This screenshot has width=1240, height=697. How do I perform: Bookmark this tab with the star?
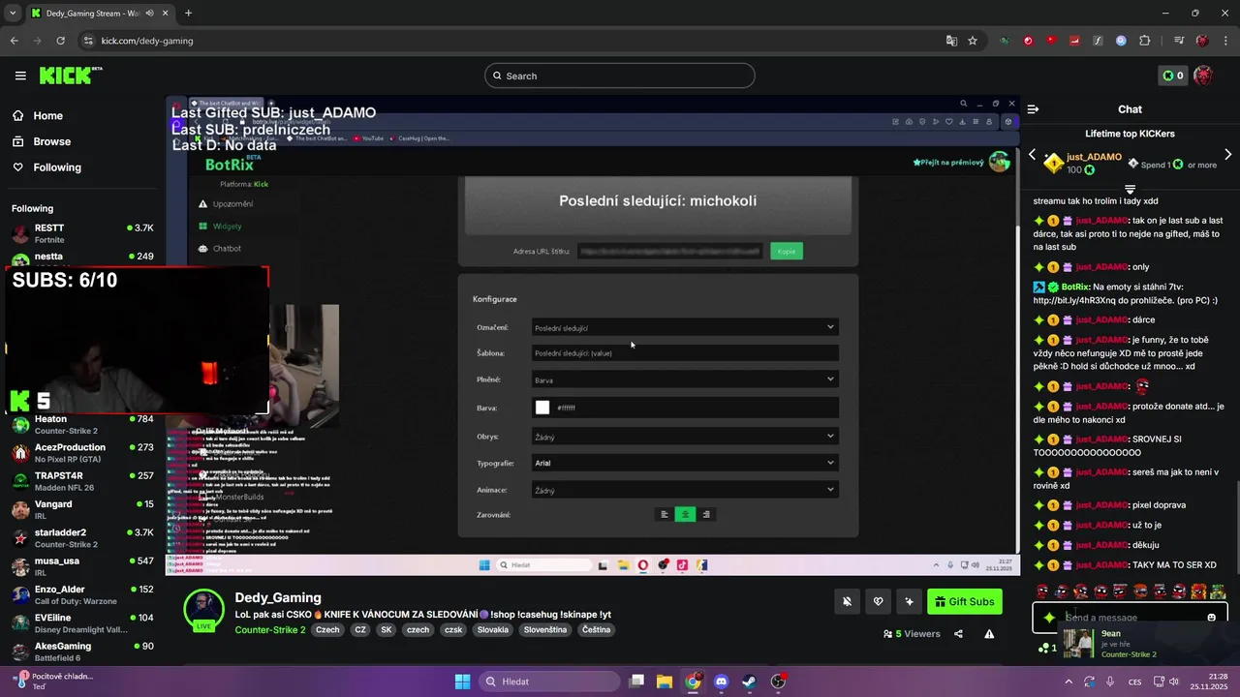(973, 41)
